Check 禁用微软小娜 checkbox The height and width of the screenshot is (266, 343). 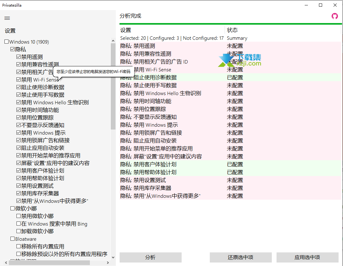point(19,216)
